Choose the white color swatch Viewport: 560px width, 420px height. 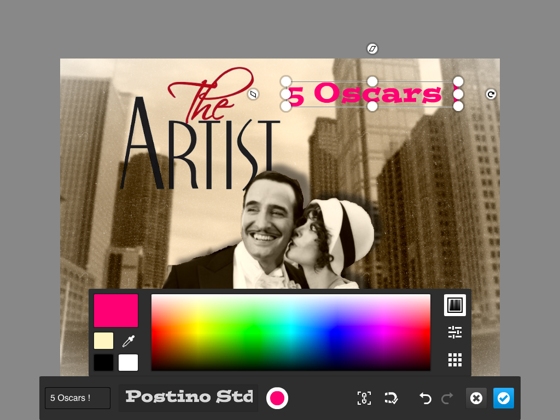[x=128, y=363]
